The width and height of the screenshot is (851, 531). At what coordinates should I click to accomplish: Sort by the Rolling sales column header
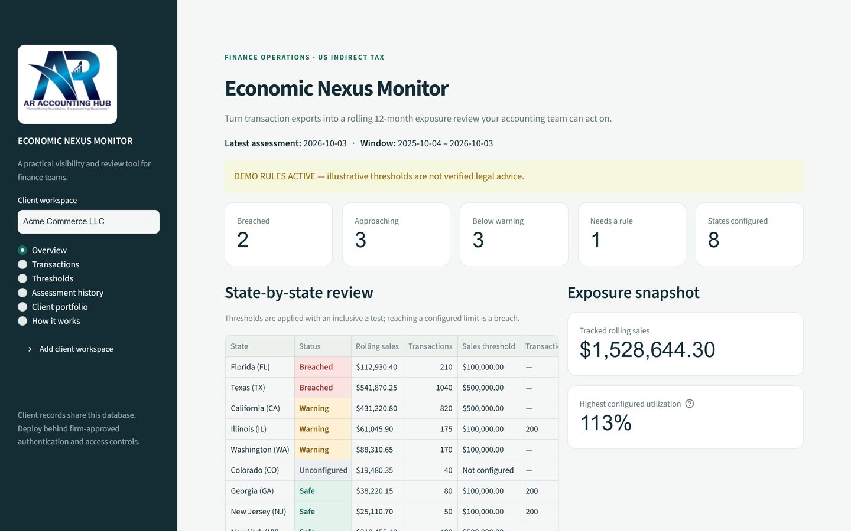click(x=377, y=346)
